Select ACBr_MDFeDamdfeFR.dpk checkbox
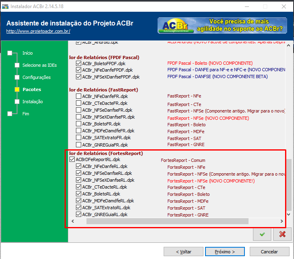Viewport: 294px width, 259px height. (x=78, y=131)
